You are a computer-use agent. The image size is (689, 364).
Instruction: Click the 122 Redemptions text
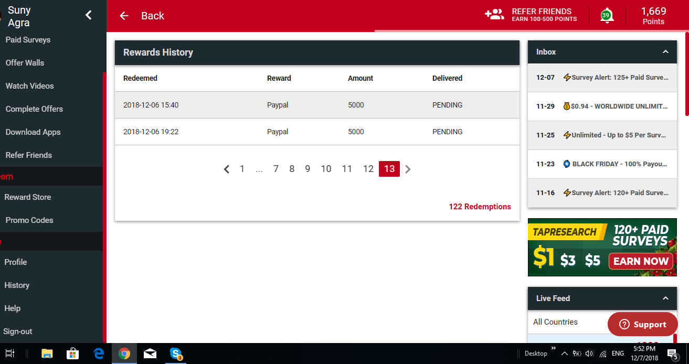[480, 207]
